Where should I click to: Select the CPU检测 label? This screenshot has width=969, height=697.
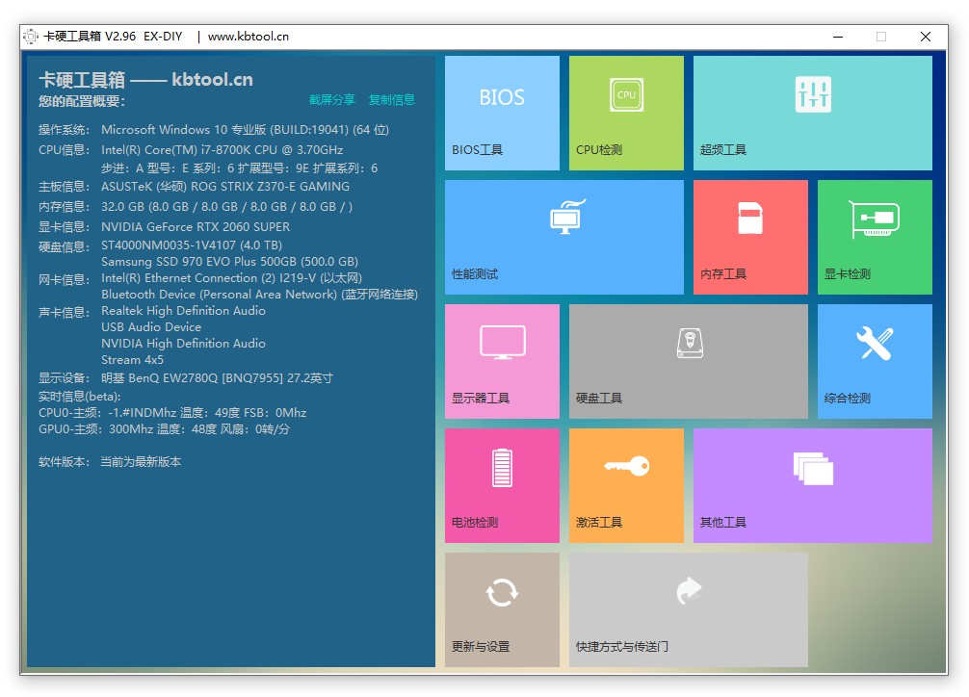click(x=599, y=150)
